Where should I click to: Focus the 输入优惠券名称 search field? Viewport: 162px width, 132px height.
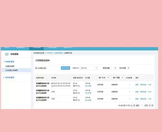pyautogui.click(x=48, y=68)
